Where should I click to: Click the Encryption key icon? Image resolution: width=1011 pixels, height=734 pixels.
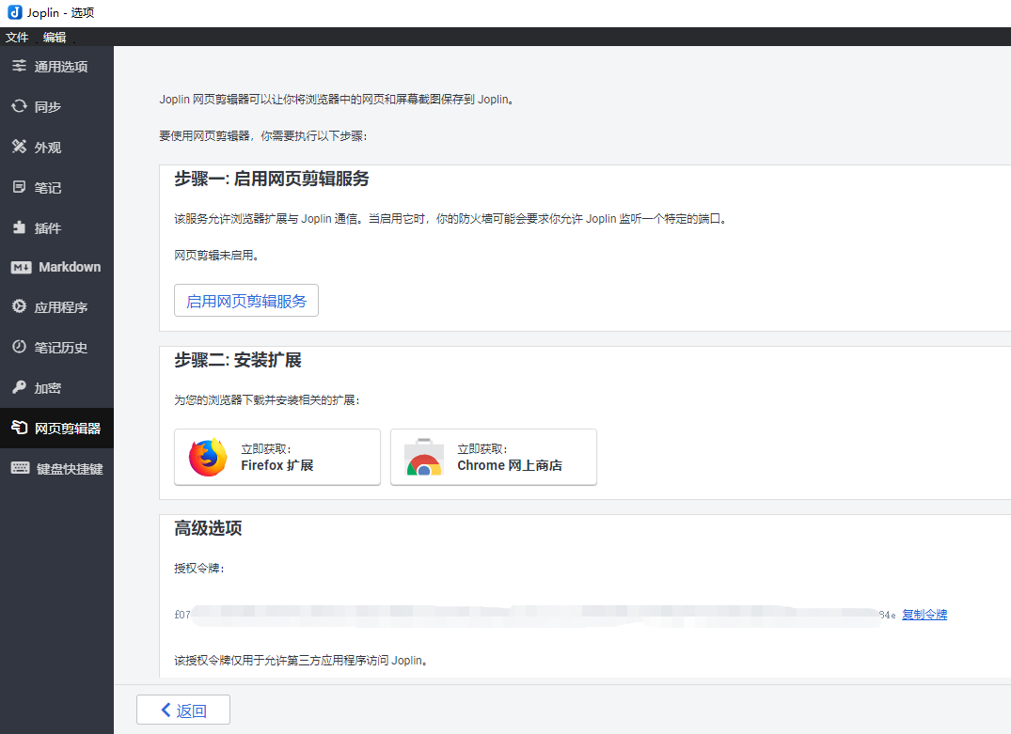click(x=20, y=386)
